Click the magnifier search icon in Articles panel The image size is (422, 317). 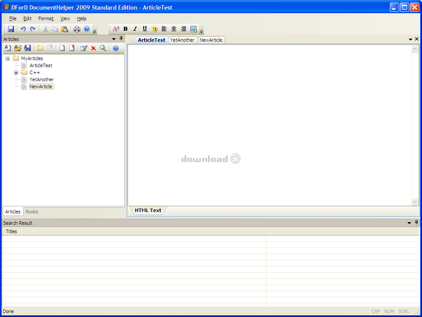click(x=103, y=48)
